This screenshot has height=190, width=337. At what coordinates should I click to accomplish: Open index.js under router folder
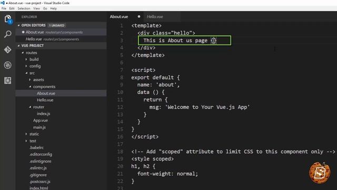(43, 113)
